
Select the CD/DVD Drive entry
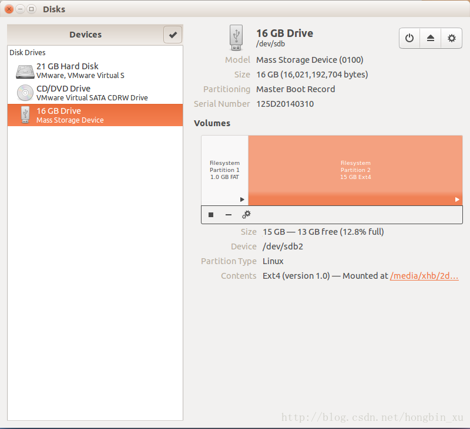(x=95, y=93)
